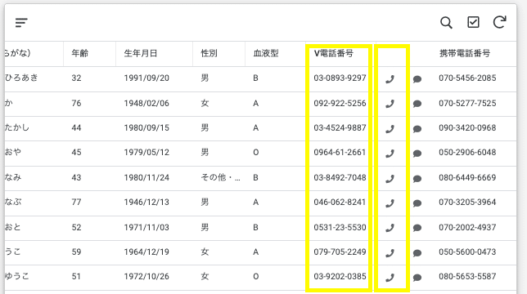Select mobile number 090-3420-0968
527x294 pixels.
(x=467, y=127)
